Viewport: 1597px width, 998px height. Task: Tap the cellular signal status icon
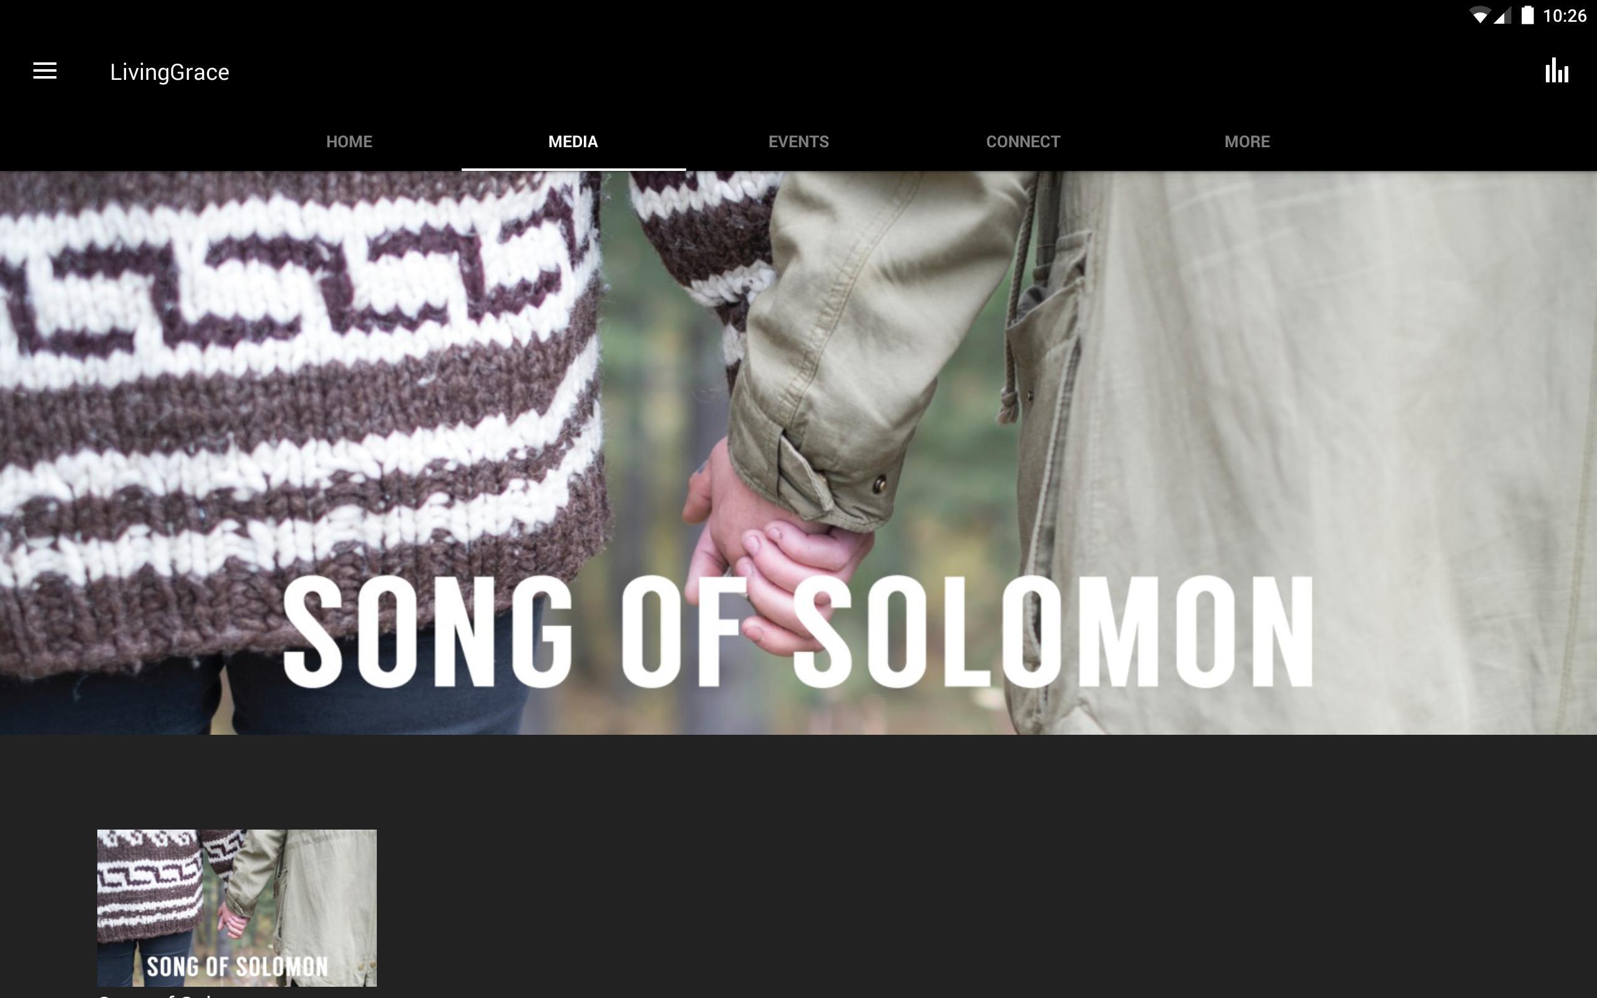pyautogui.click(x=1503, y=16)
